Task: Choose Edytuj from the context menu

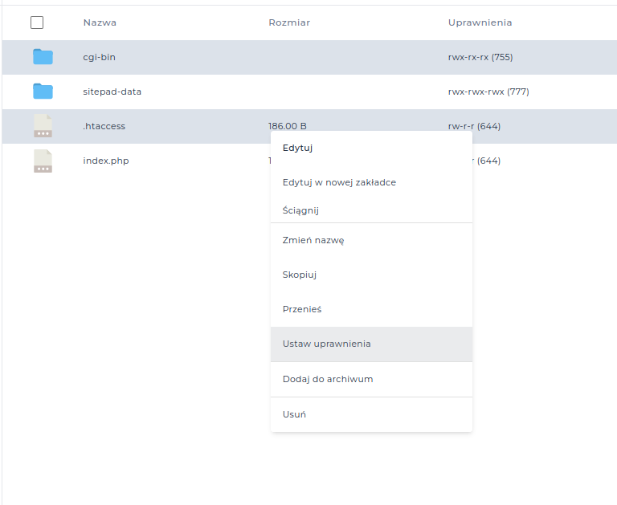Action: (297, 148)
